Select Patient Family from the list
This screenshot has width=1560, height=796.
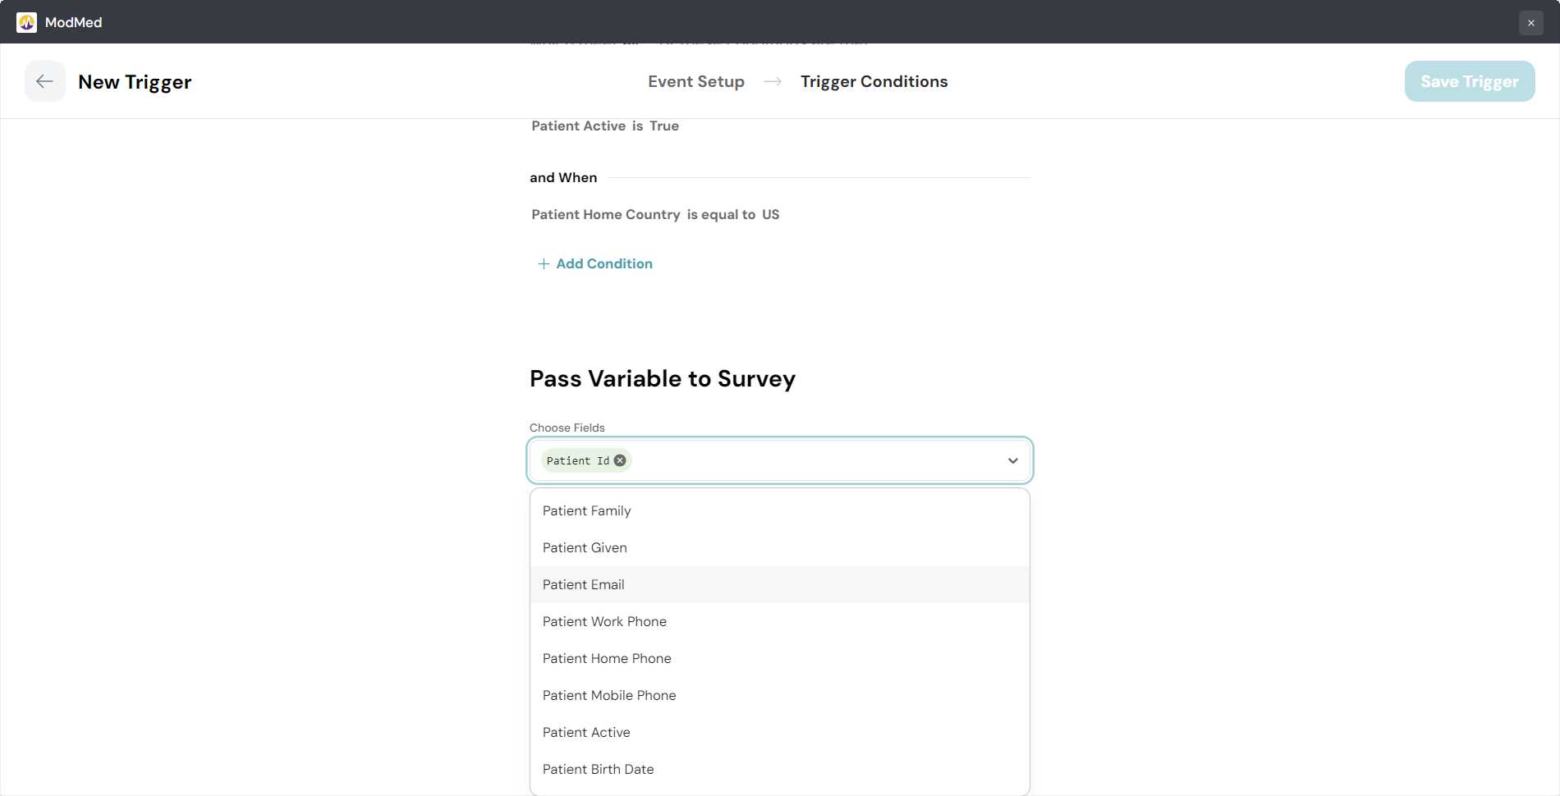(x=586, y=510)
